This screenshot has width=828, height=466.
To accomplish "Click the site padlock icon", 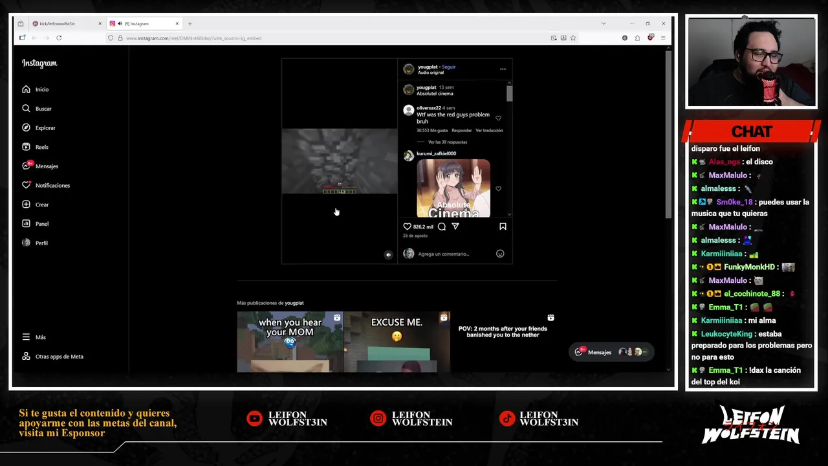I will pos(120,38).
